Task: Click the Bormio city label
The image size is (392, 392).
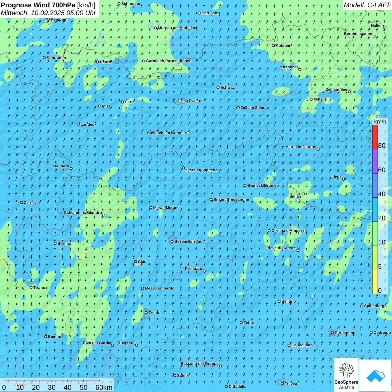Action: click(x=64, y=243)
